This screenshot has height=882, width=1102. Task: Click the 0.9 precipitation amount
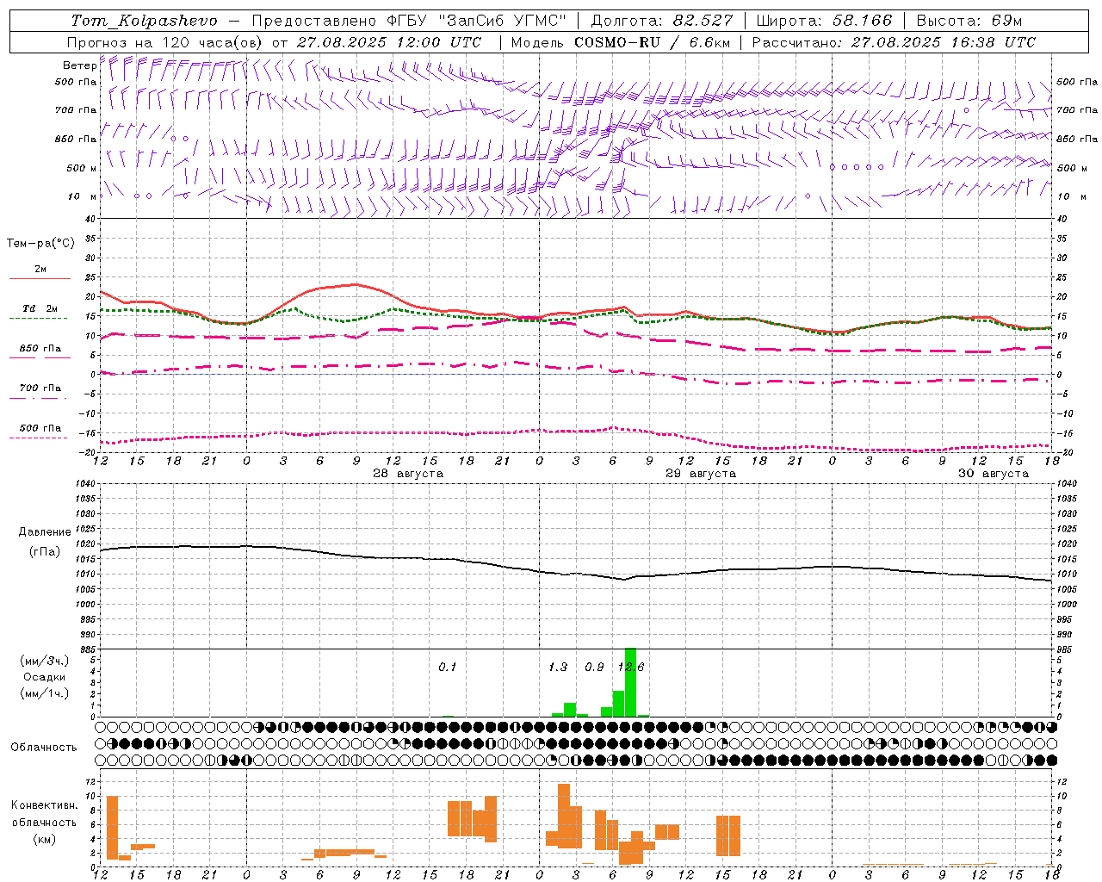(594, 668)
